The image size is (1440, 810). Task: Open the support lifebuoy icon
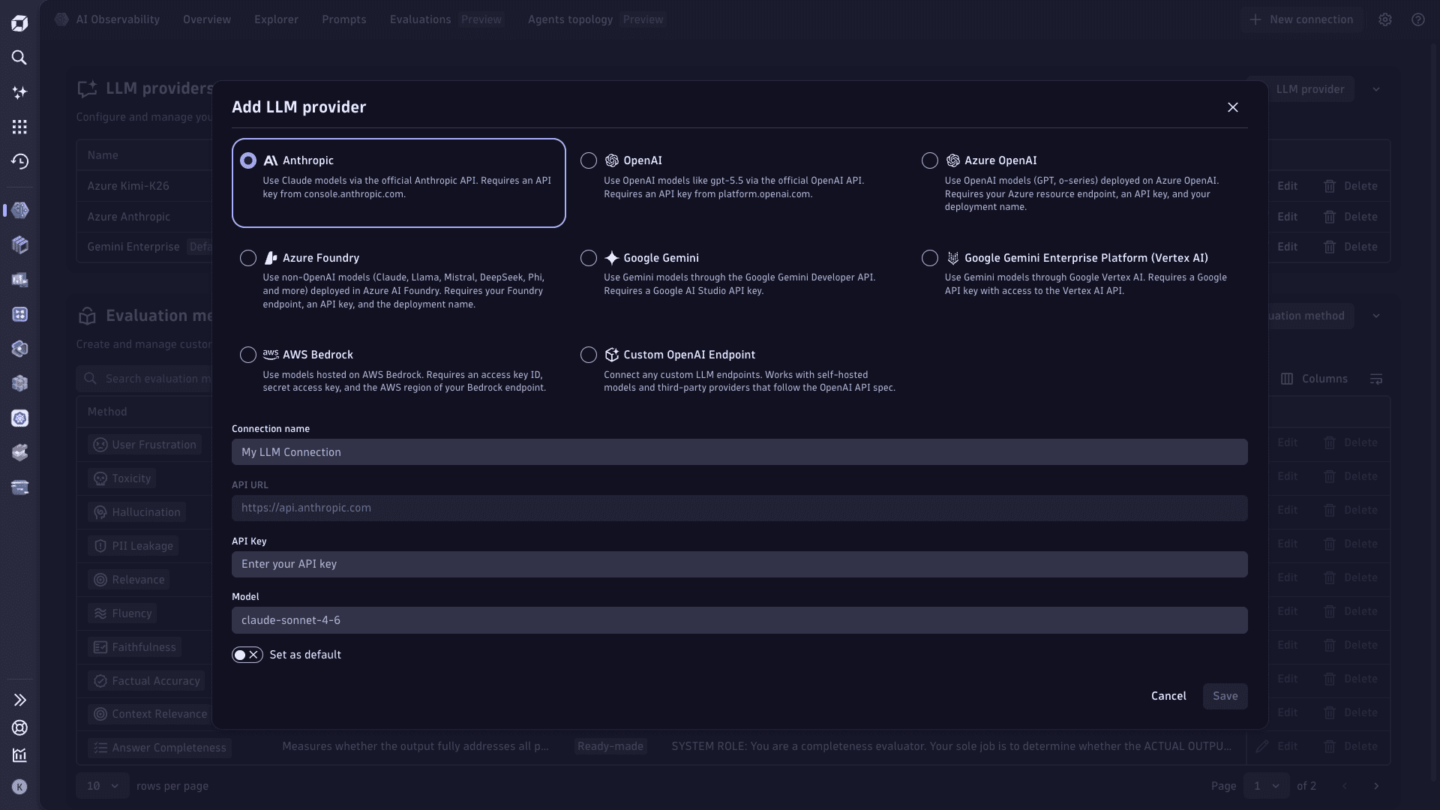tap(19, 727)
